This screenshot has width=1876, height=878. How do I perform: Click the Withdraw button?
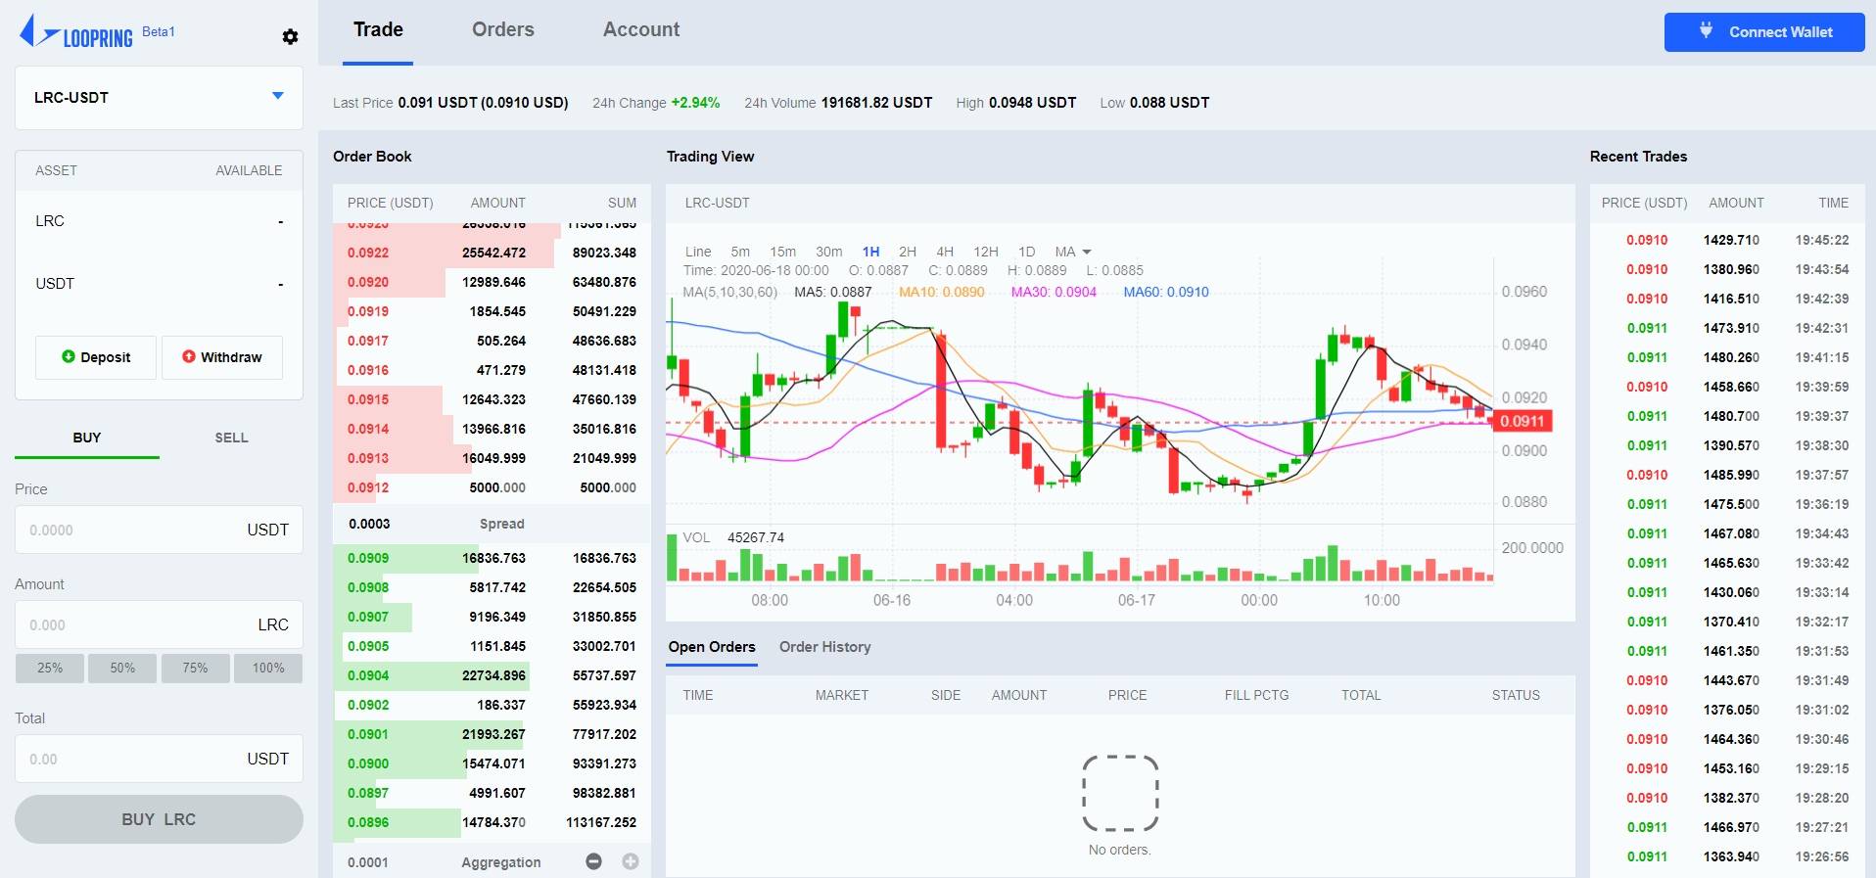tap(222, 357)
